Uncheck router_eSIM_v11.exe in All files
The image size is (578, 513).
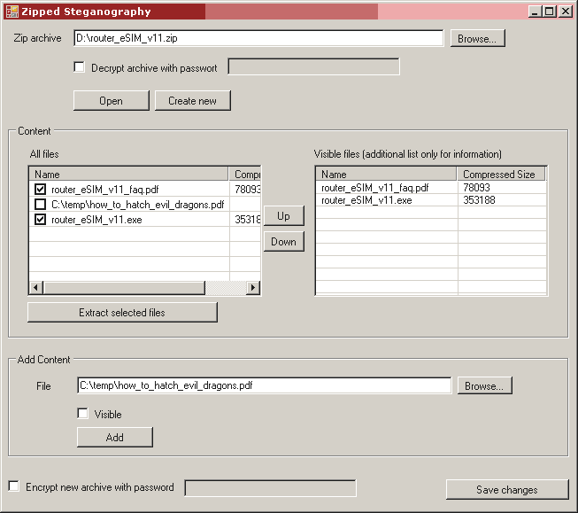pos(40,219)
